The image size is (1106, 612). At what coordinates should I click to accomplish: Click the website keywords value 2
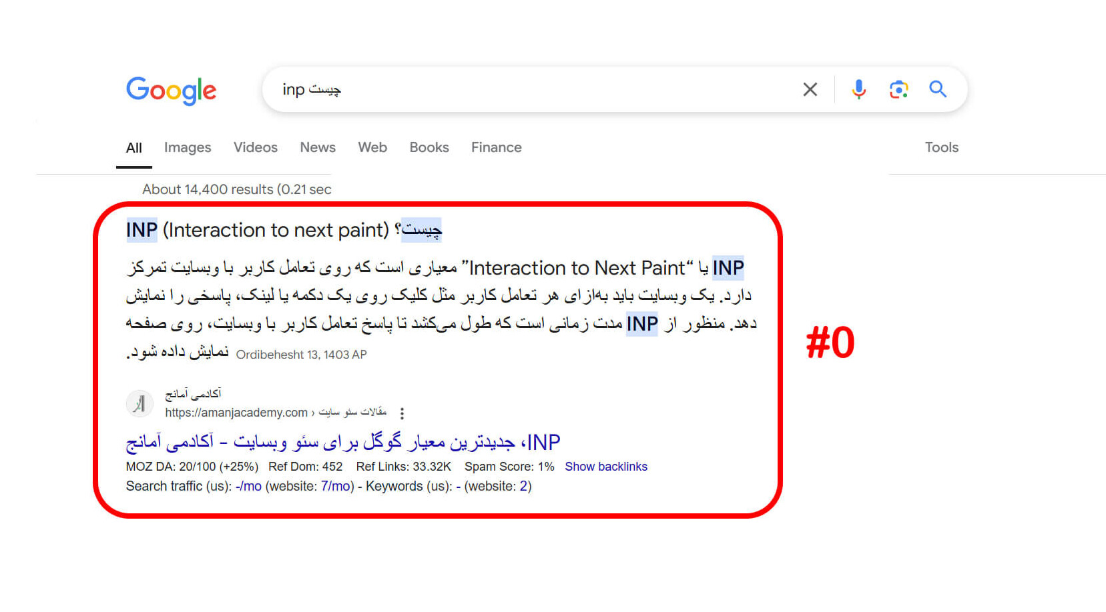point(523,487)
